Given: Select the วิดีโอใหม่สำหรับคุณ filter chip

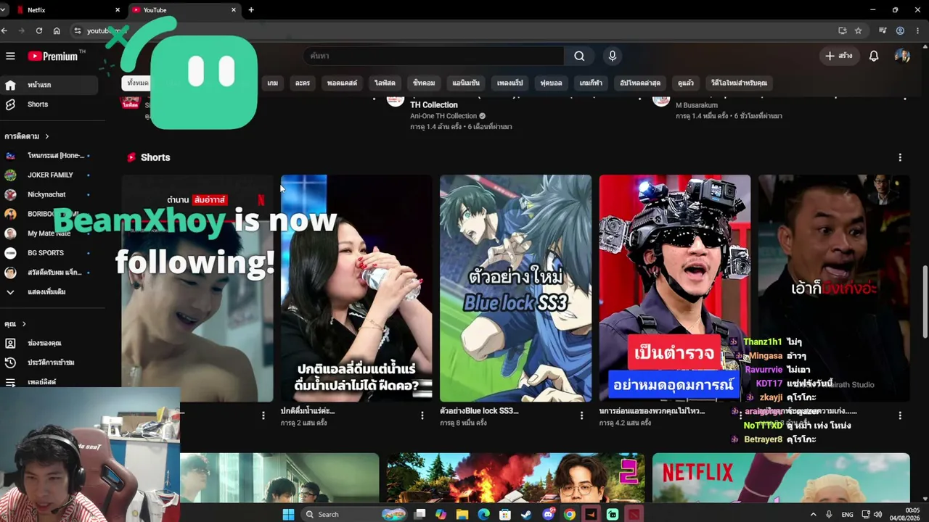Looking at the screenshot, I should (739, 83).
